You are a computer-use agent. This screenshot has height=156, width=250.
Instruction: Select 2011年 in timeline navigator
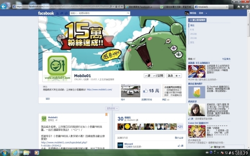[x=193, y=38]
